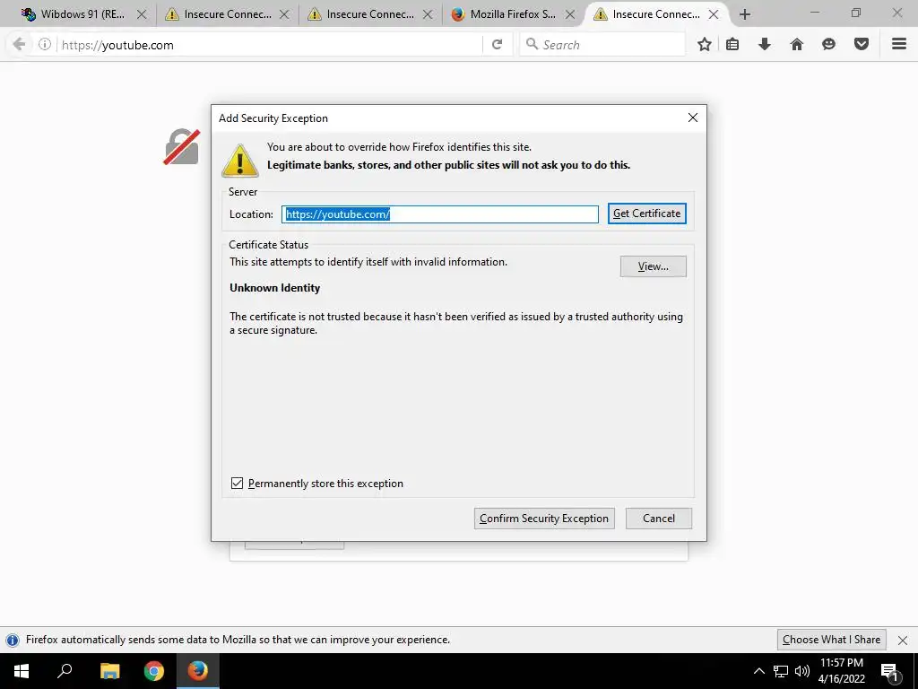Close the Mozilla Firefox S... tab
918x689 pixels.
tap(569, 14)
